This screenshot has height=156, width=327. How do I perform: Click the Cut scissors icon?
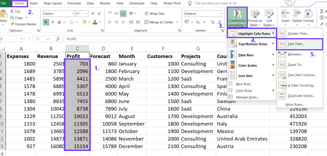coord(12,11)
